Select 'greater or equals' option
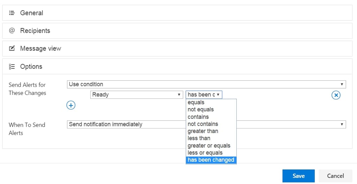Image resolution: width=357 pixels, height=184 pixels. (211, 146)
